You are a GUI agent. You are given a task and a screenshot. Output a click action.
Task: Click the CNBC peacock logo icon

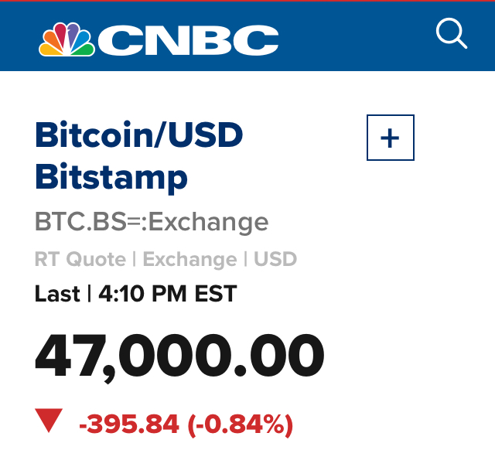pyautogui.click(x=67, y=39)
